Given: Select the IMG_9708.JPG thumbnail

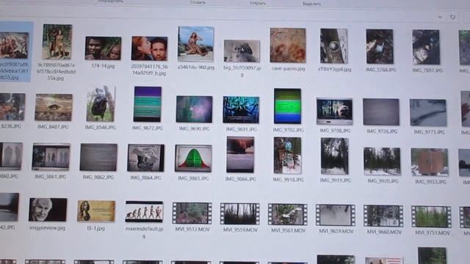Looking at the screenshot, I should pos(335,111).
